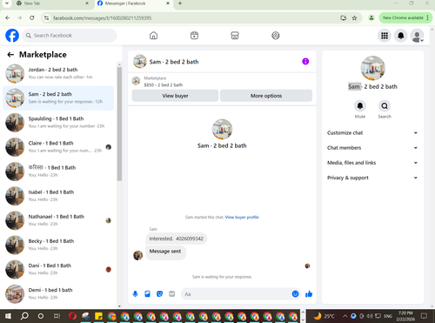Open the Marketplace storefront icon in top navigation
Image resolution: width=435 pixels, height=323 pixels.
point(235,36)
